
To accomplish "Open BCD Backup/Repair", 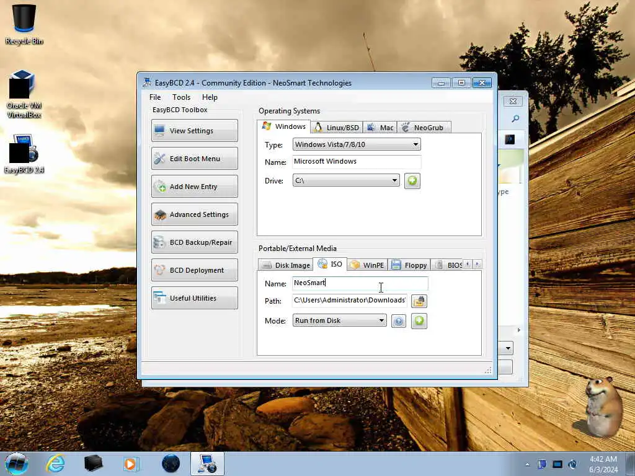I will tap(194, 242).
